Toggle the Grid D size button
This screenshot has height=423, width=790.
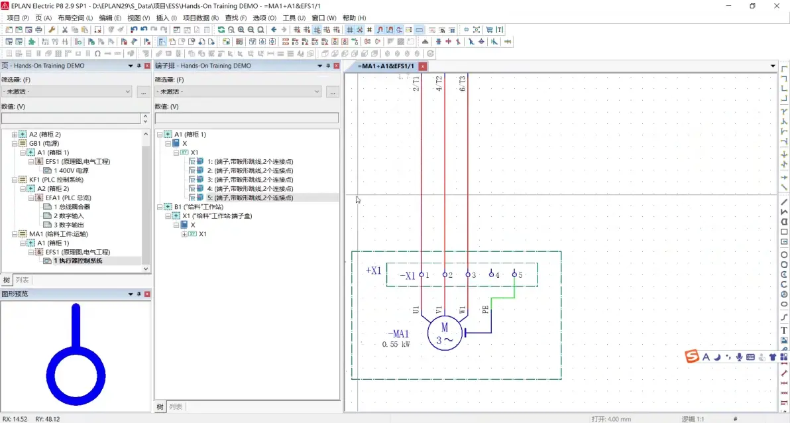coord(327,30)
